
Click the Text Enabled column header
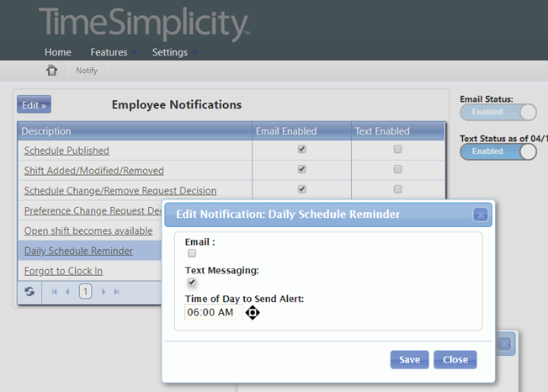coord(398,131)
